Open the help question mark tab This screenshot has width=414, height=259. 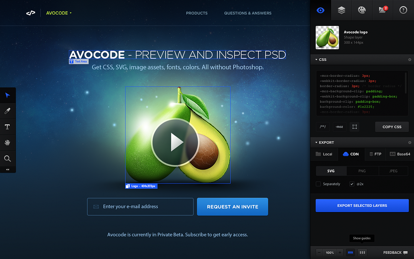[x=404, y=10]
